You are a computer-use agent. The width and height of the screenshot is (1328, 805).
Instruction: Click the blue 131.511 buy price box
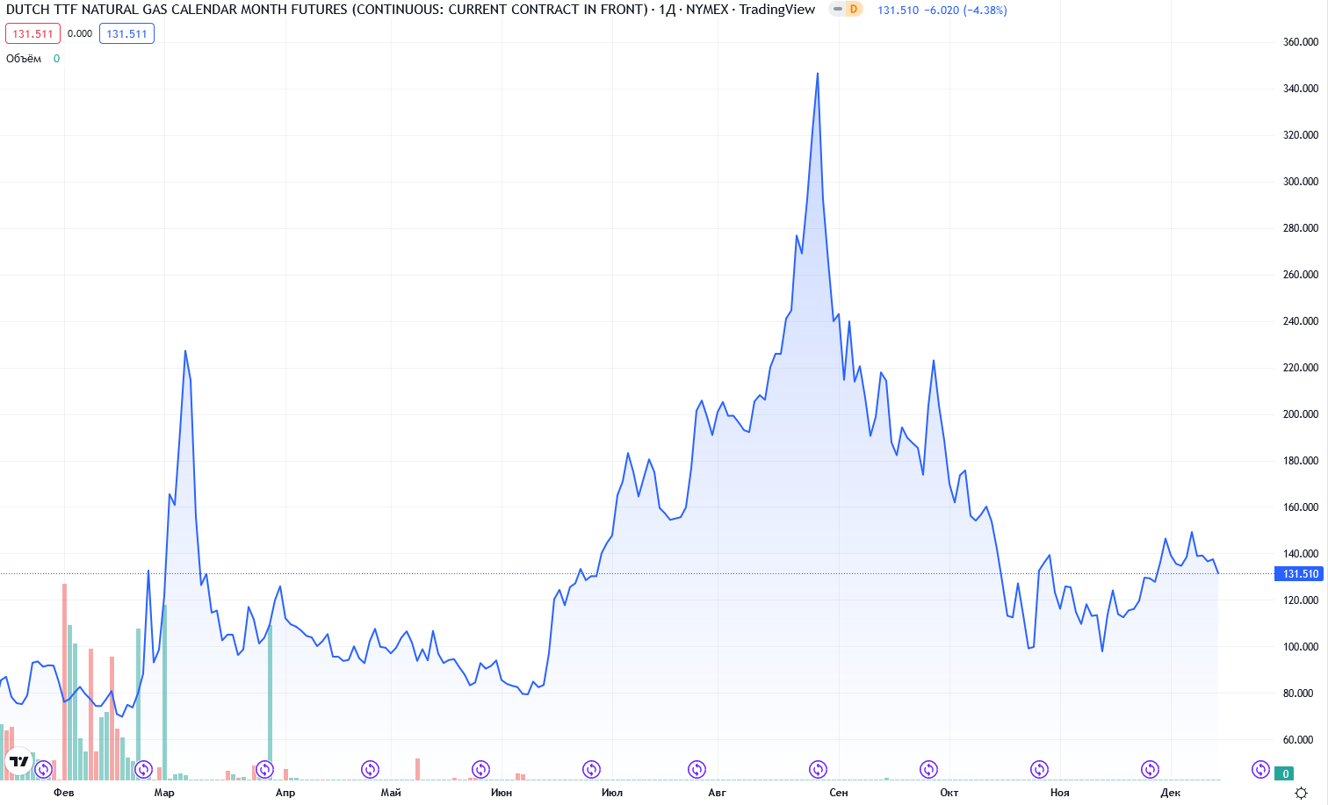coord(126,34)
